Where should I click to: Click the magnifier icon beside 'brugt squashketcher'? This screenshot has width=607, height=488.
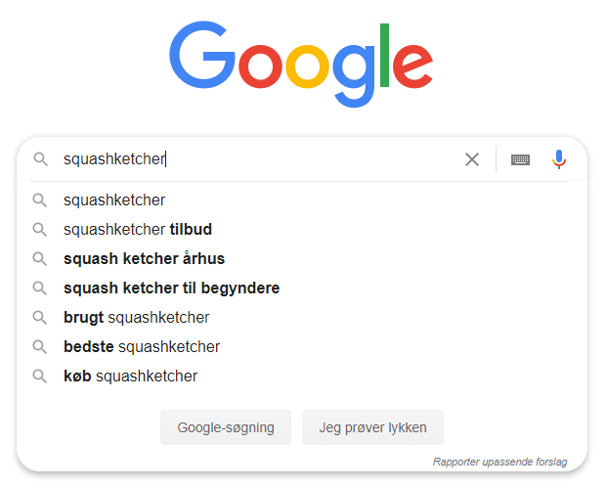[x=40, y=318]
